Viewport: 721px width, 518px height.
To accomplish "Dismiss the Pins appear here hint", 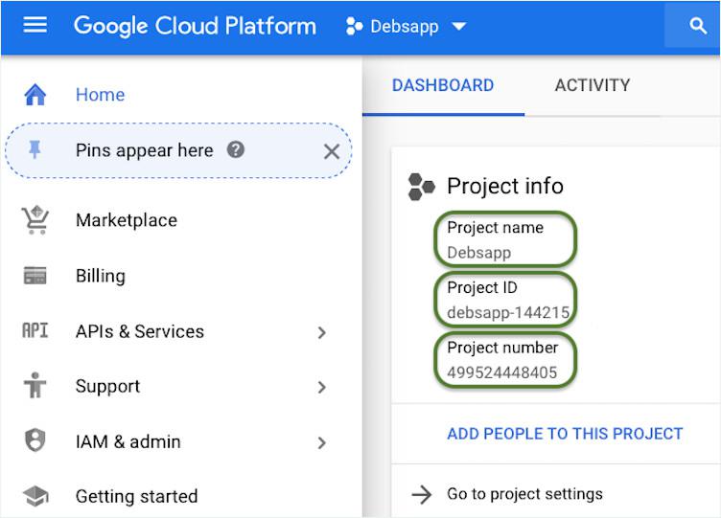I will click(x=332, y=151).
